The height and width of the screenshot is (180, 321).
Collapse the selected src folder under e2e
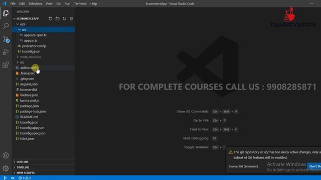point(44,29)
